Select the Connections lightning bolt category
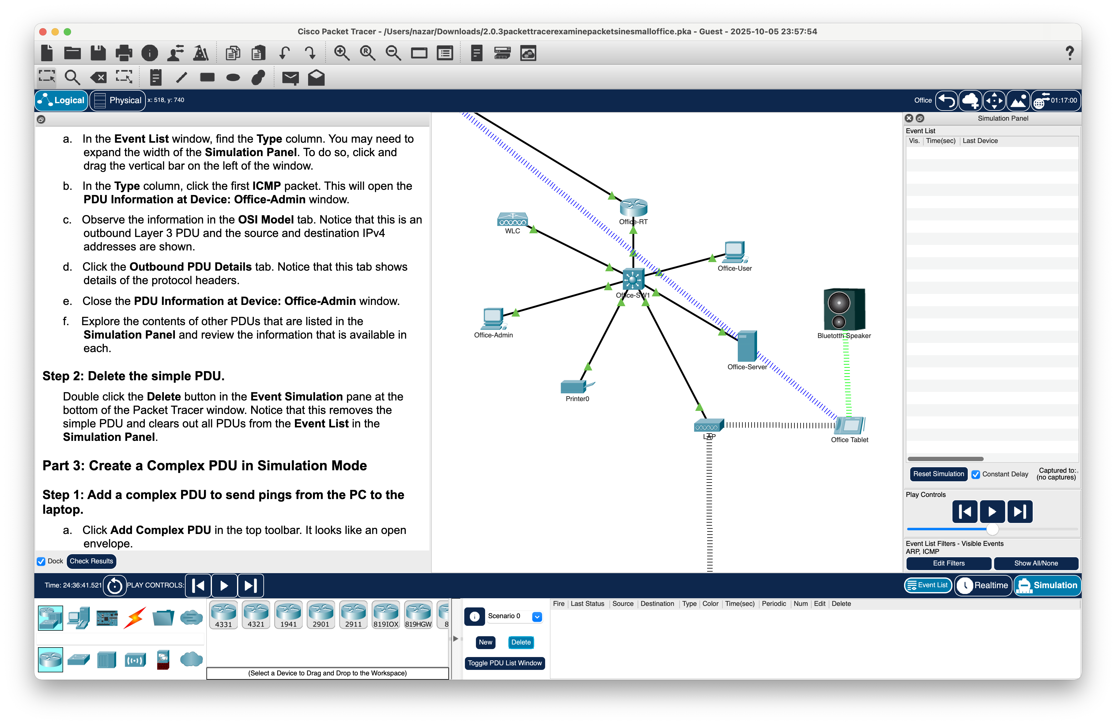Image resolution: width=1116 pixels, height=725 pixels. (x=135, y=618)
